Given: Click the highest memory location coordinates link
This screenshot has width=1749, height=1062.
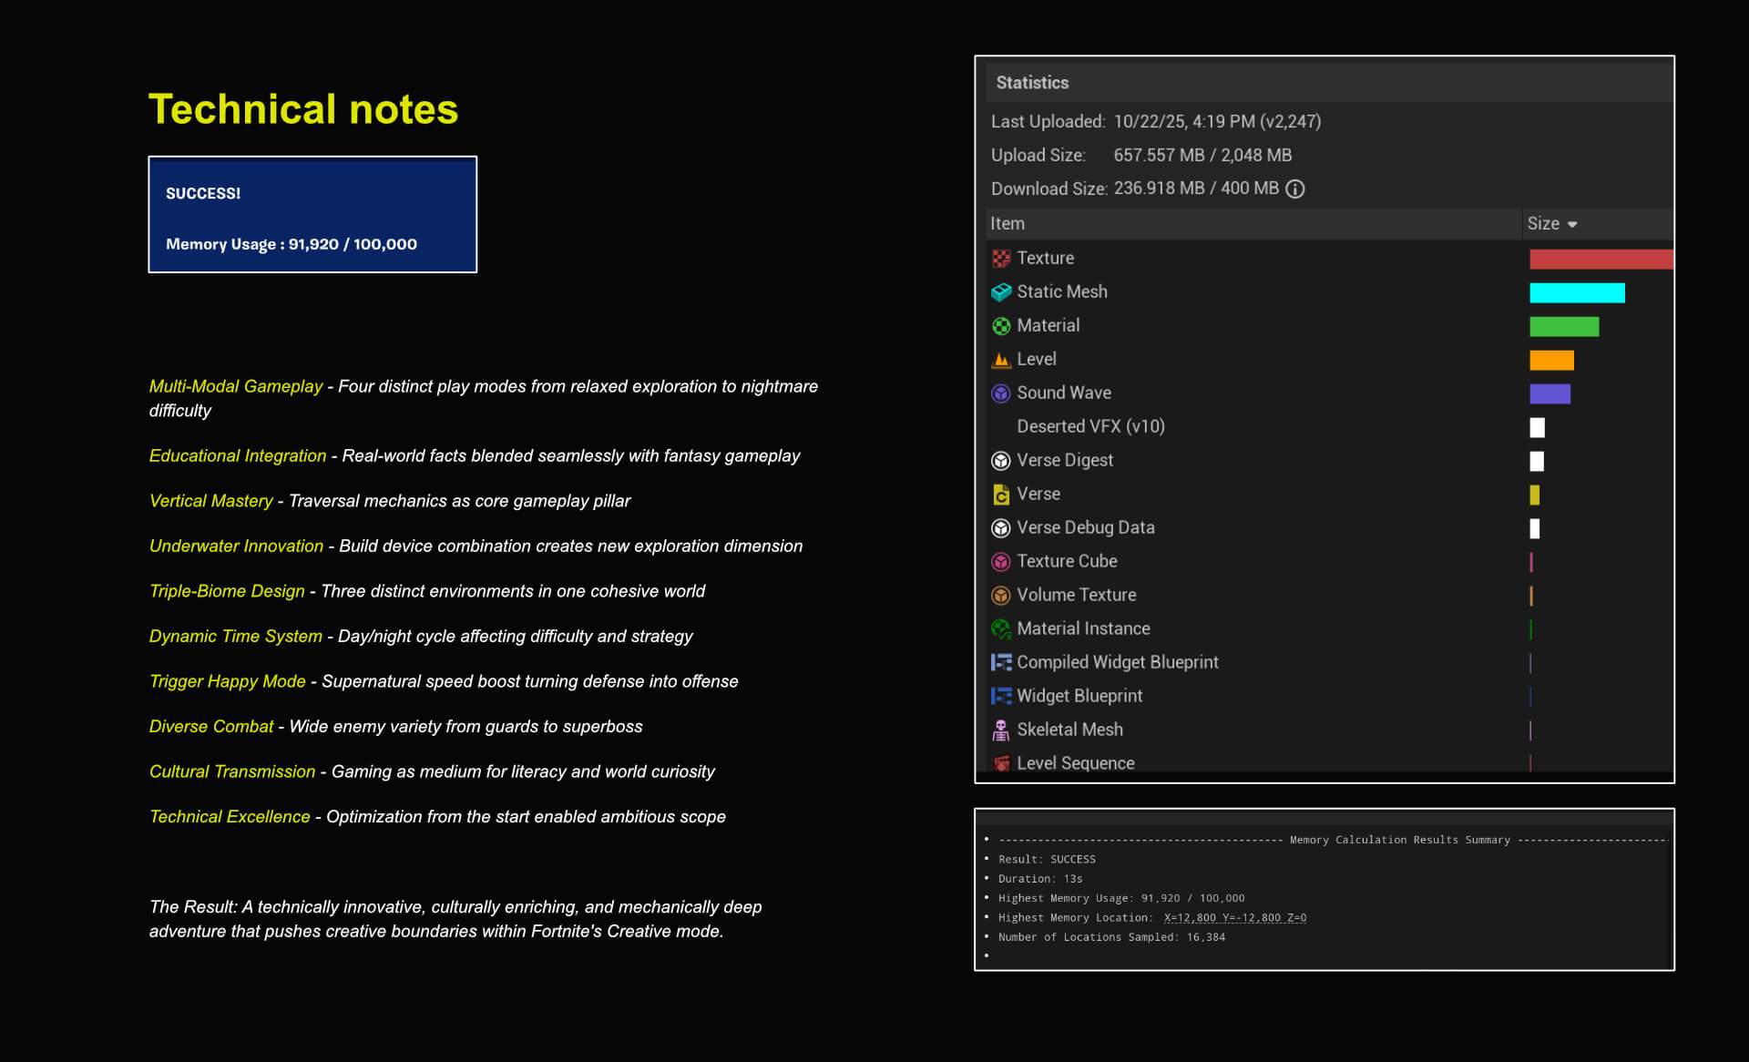Looking at the screenshot, I should 1234,917.
